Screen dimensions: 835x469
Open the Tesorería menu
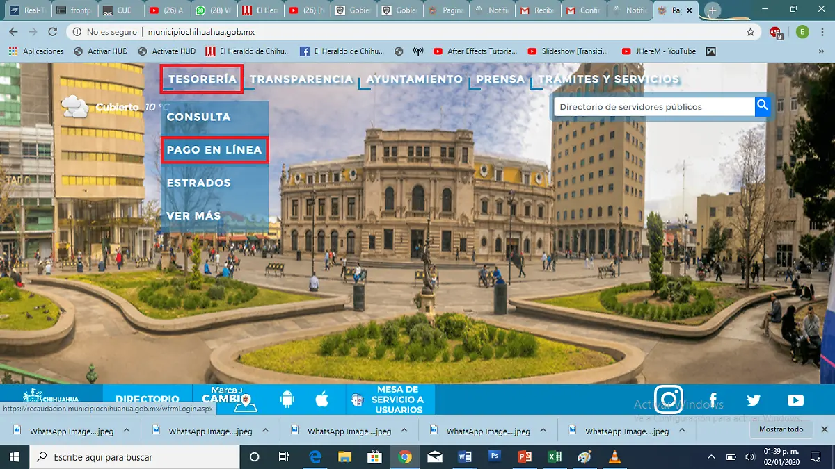pos(202,79)
